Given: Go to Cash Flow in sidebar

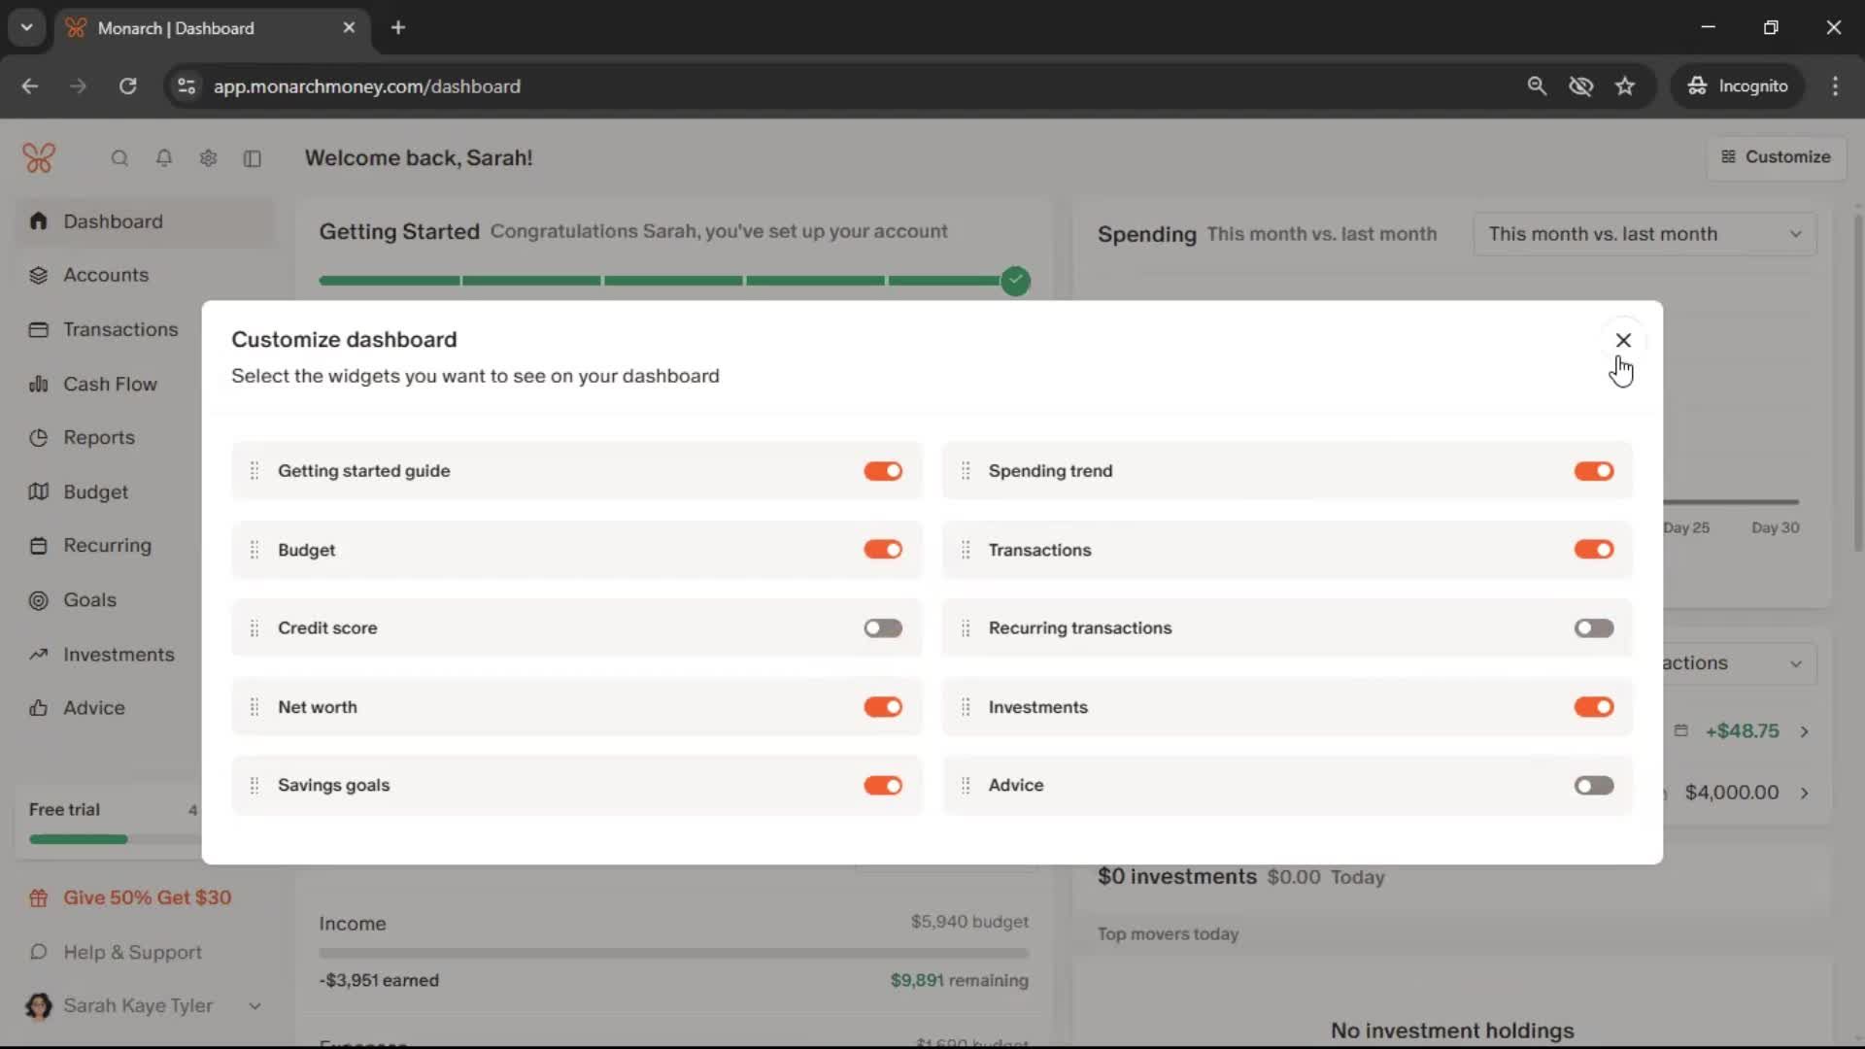Looking at the screenshot, I should (110, 384).
